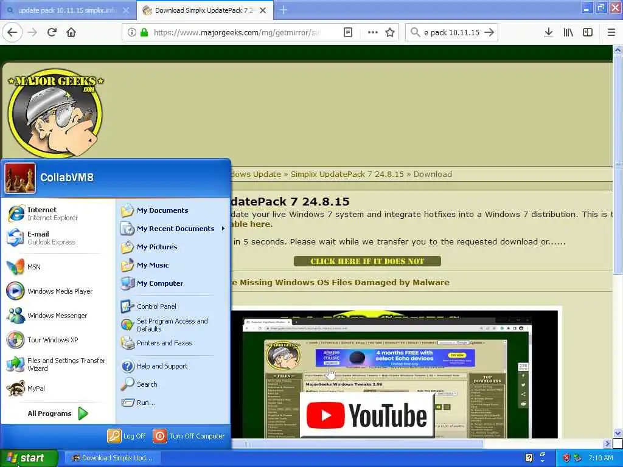Open Control Panel
Screen dimensions: 623x467
tap(173, 306)
